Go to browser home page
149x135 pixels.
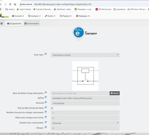pos(15,4)
